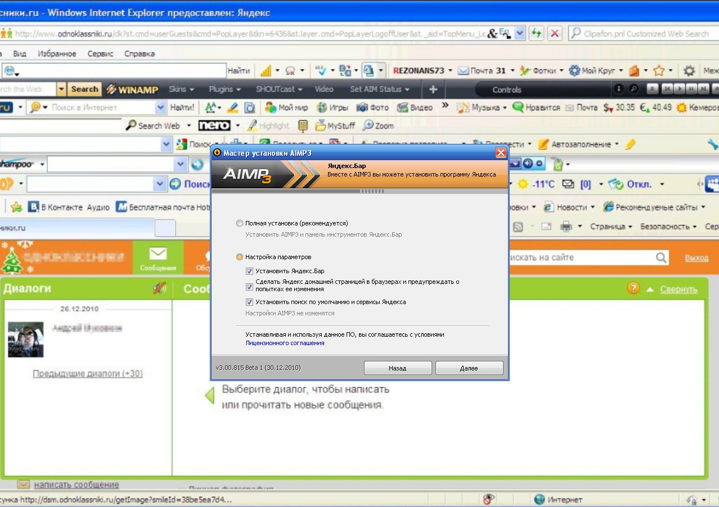Image resolution: width=719 pixels, height=507 pixels.
Task: Select full installation (Полная установка) radio button
Action: (240, 223)
